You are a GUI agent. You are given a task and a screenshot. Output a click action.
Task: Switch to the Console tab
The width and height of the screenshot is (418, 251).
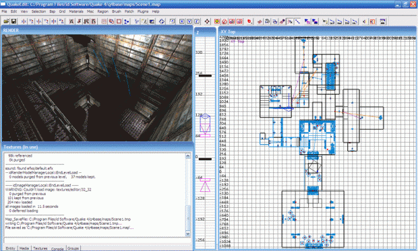pos(57,249)
